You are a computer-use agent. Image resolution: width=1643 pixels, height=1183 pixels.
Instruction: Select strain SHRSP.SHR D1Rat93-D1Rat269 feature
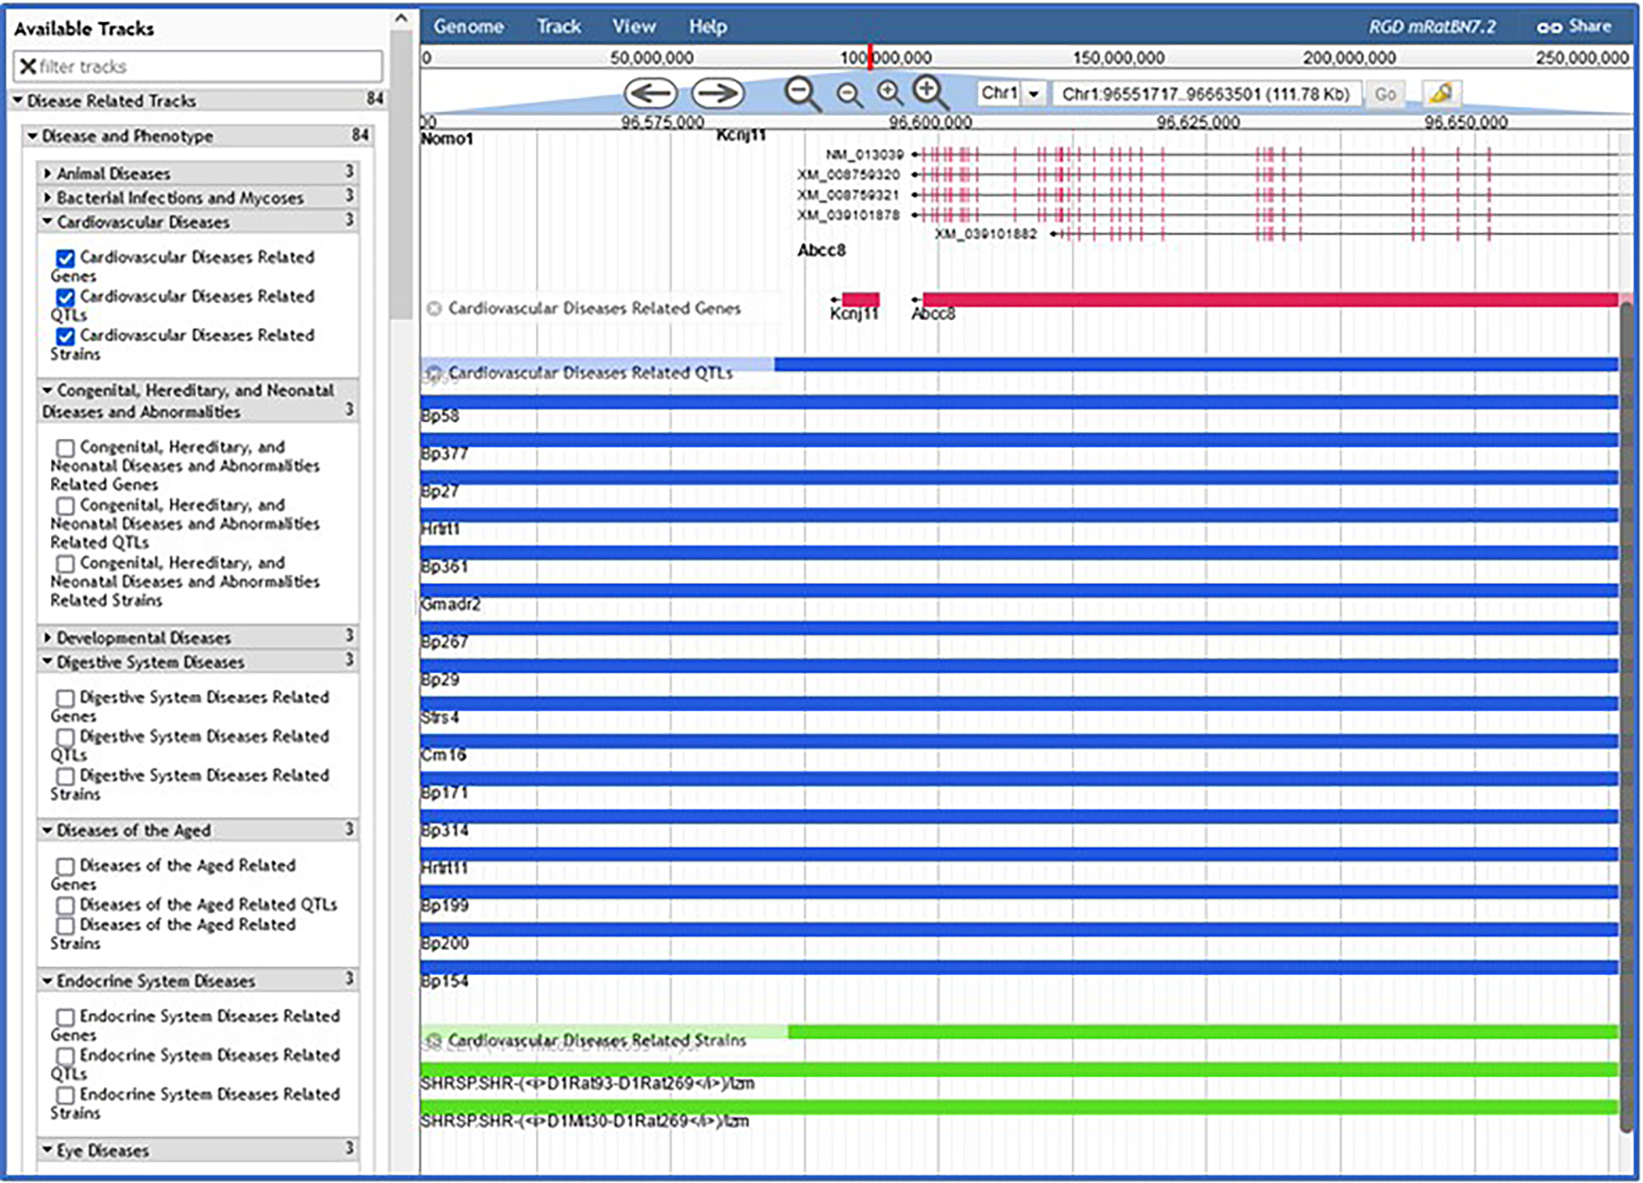(x=1019, y=1070)
